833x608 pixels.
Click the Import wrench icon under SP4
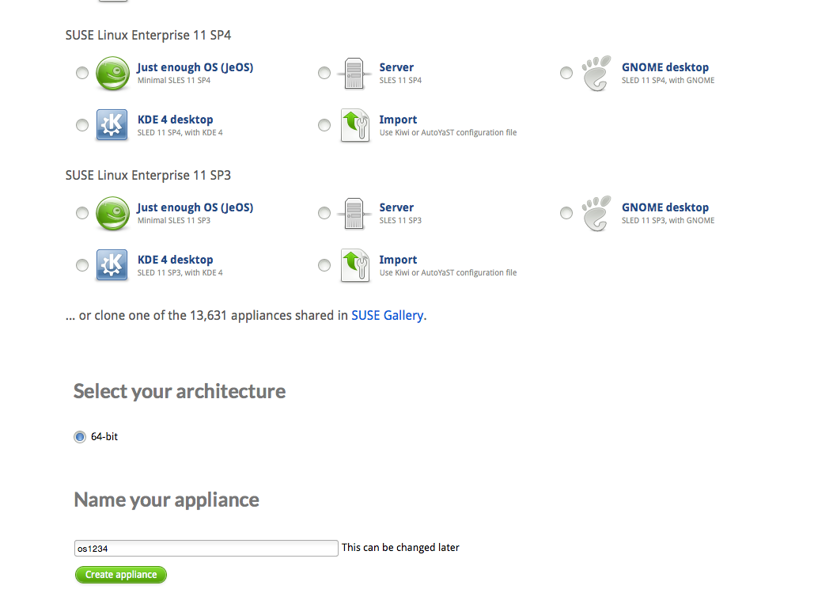354,125
